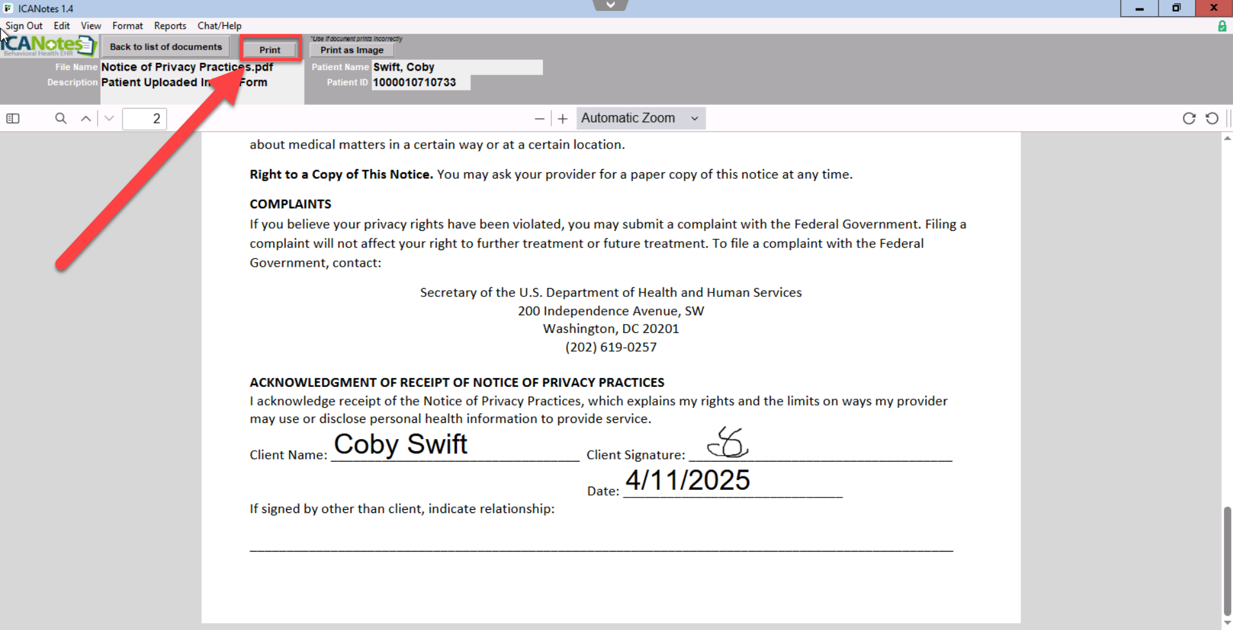Click the Print button
1233x630 pixels.
[x=270, y=50]
